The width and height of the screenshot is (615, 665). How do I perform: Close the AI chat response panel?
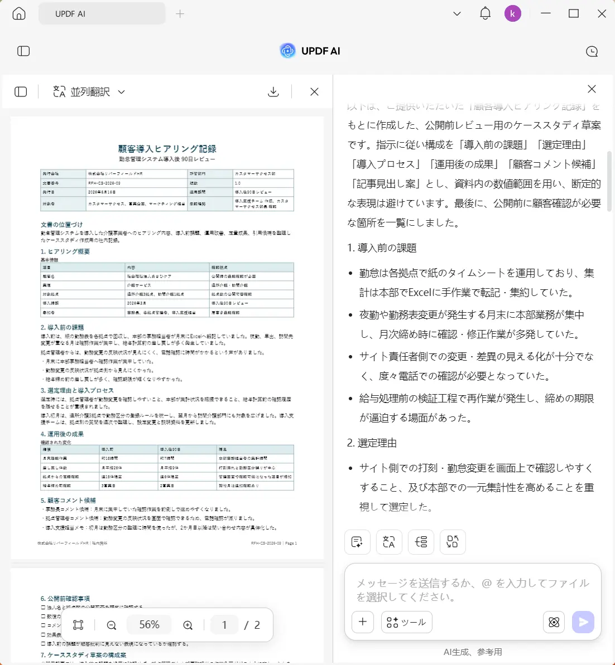click(x=592, y=89)
